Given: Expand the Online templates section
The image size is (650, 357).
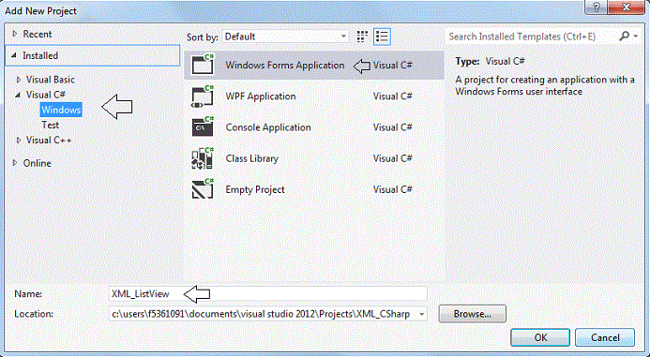Looking at the screenshot, I should click(15, 163).
